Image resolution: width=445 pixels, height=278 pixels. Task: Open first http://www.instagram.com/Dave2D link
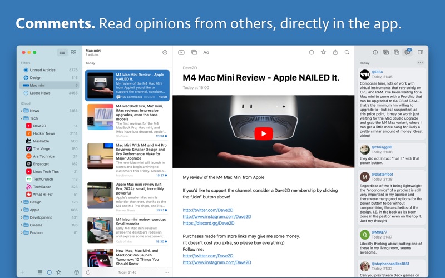point(217,216)
